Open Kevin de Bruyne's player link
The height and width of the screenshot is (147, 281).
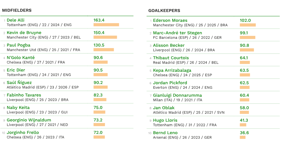(24, 32)
